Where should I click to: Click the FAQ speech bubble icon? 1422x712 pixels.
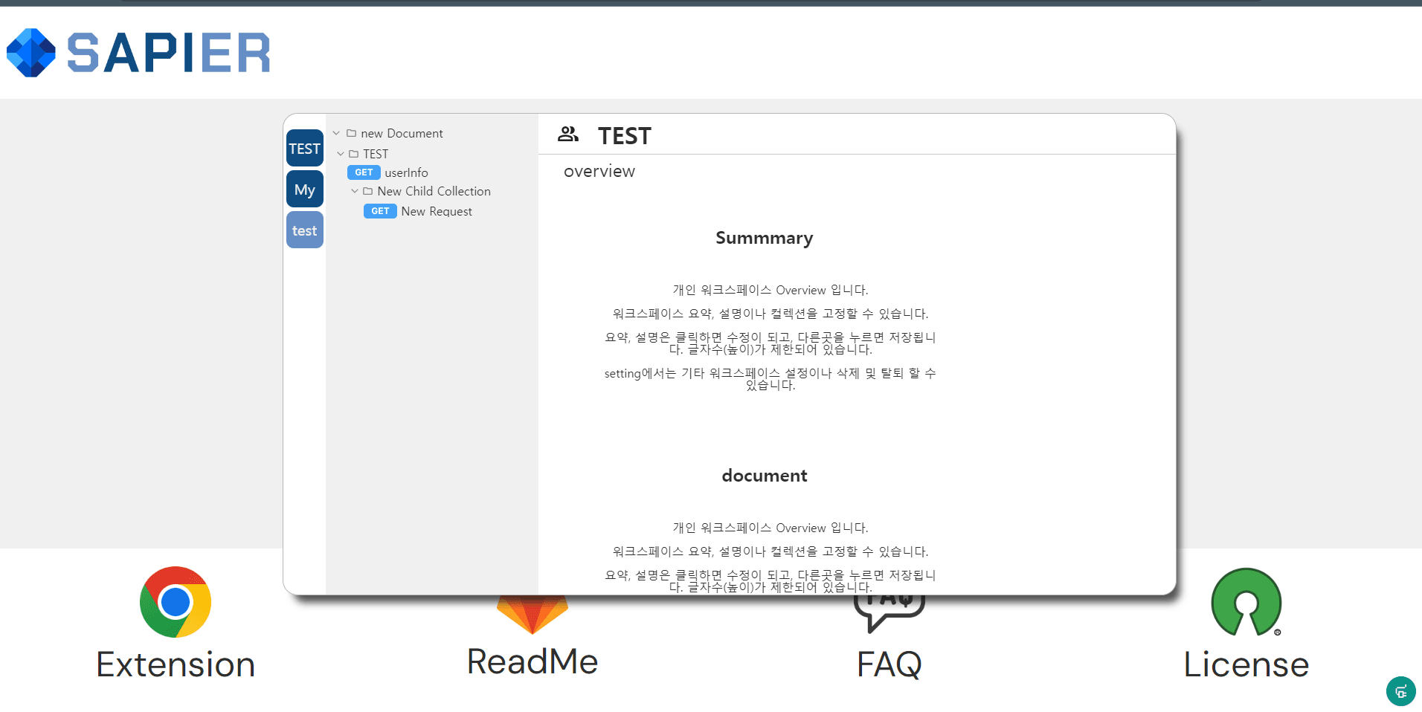point(889,615)
